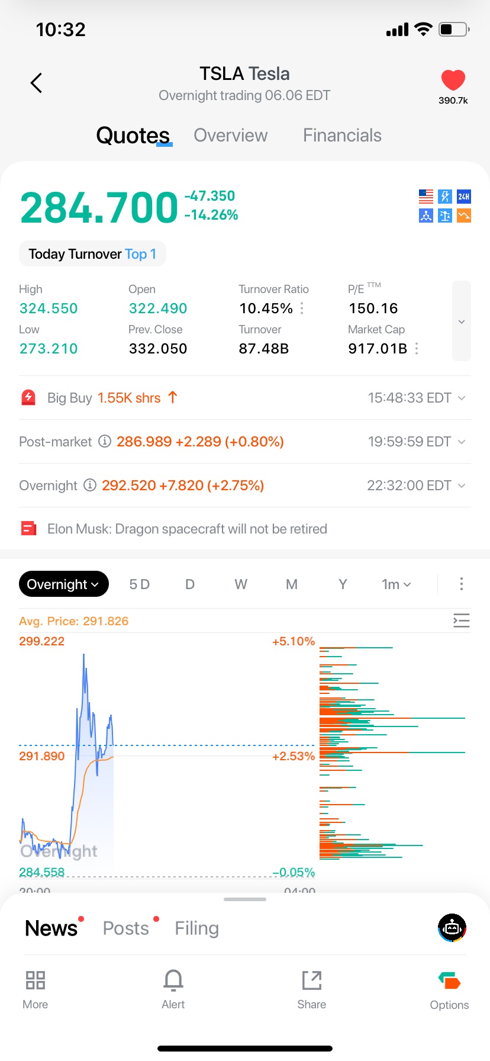The image size is (490, 1061).
Task: Open the blue network structure icon
Action: (426, 216)
